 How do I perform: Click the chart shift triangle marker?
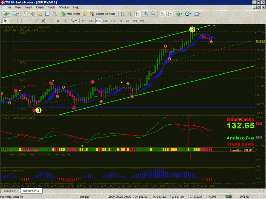(214, 25)
